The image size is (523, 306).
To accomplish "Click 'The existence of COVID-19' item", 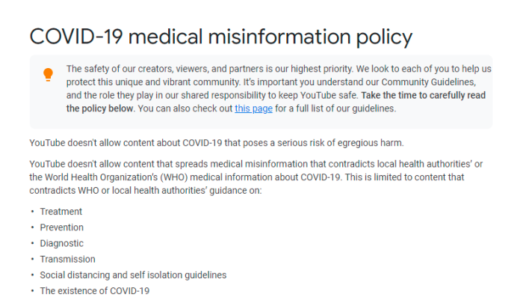I will [x=95, y=291].
